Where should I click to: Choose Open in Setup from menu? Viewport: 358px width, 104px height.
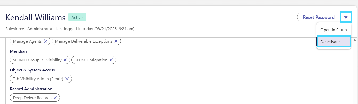pos(334,30)
